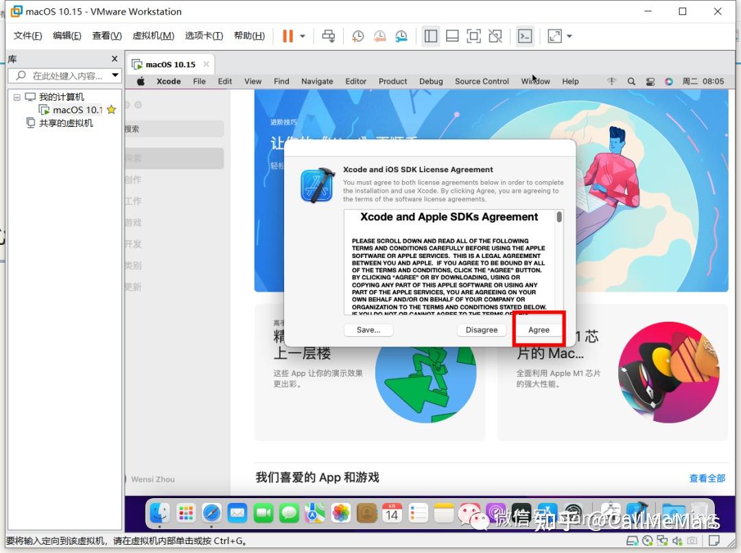Open Messages from the Dock
The width and height of the screenshot is (741, 553).
[289, 513]
